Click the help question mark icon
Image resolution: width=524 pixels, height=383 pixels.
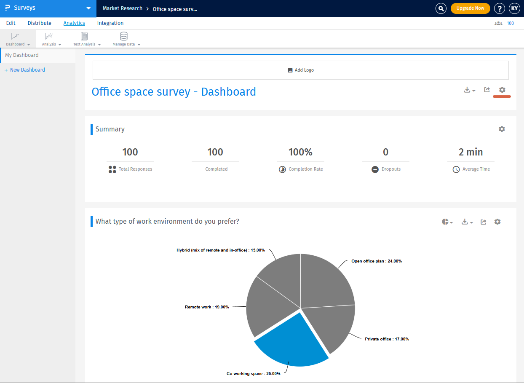click(x=500, y=8)
